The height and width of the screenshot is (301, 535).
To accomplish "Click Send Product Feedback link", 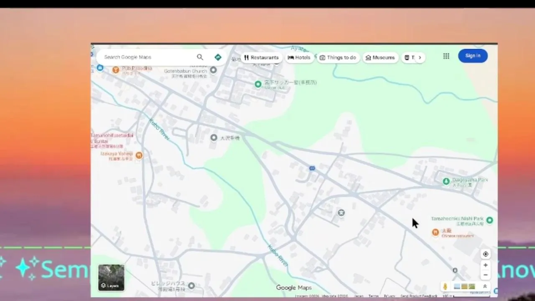I will tap(419, 296).
